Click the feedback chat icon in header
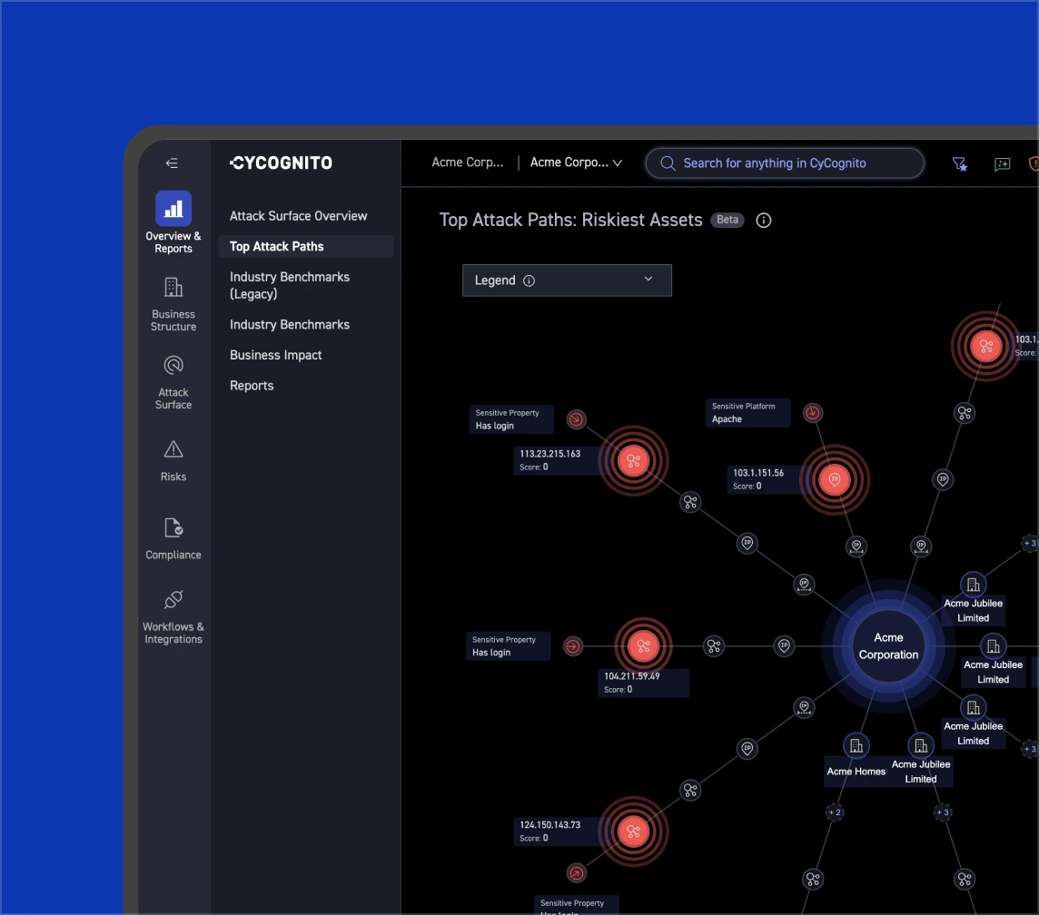1039x915 pixels. click(1002, 163)
